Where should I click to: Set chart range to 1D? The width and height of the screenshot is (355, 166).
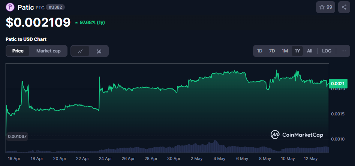[x=259, y=51]
